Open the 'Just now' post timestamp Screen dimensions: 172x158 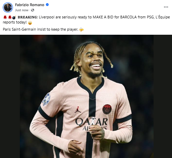coord(22,10)
